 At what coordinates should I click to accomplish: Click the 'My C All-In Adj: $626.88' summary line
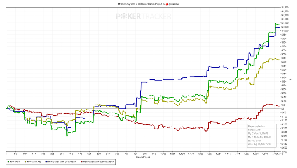(x=260, y=137)
